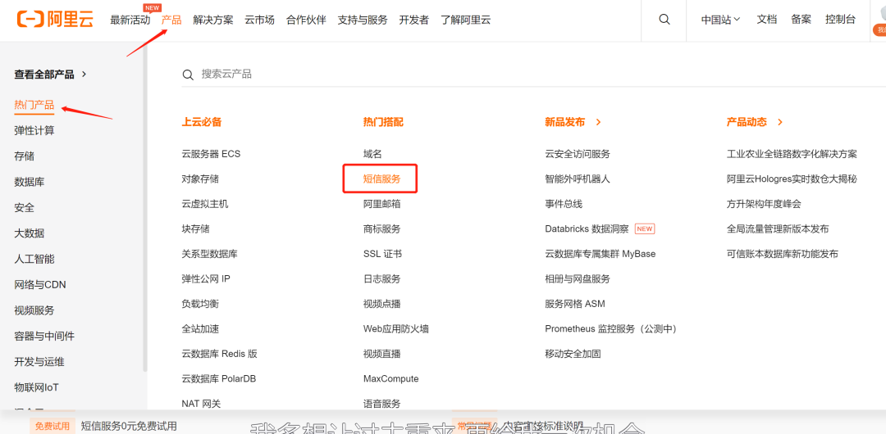Select 安全 category in sidebar
Screen dimensions: 886x434
point(25,208)
